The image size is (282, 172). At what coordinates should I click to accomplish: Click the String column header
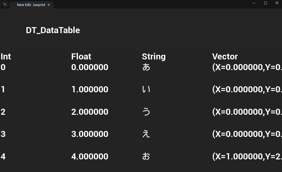click(154, 57)
